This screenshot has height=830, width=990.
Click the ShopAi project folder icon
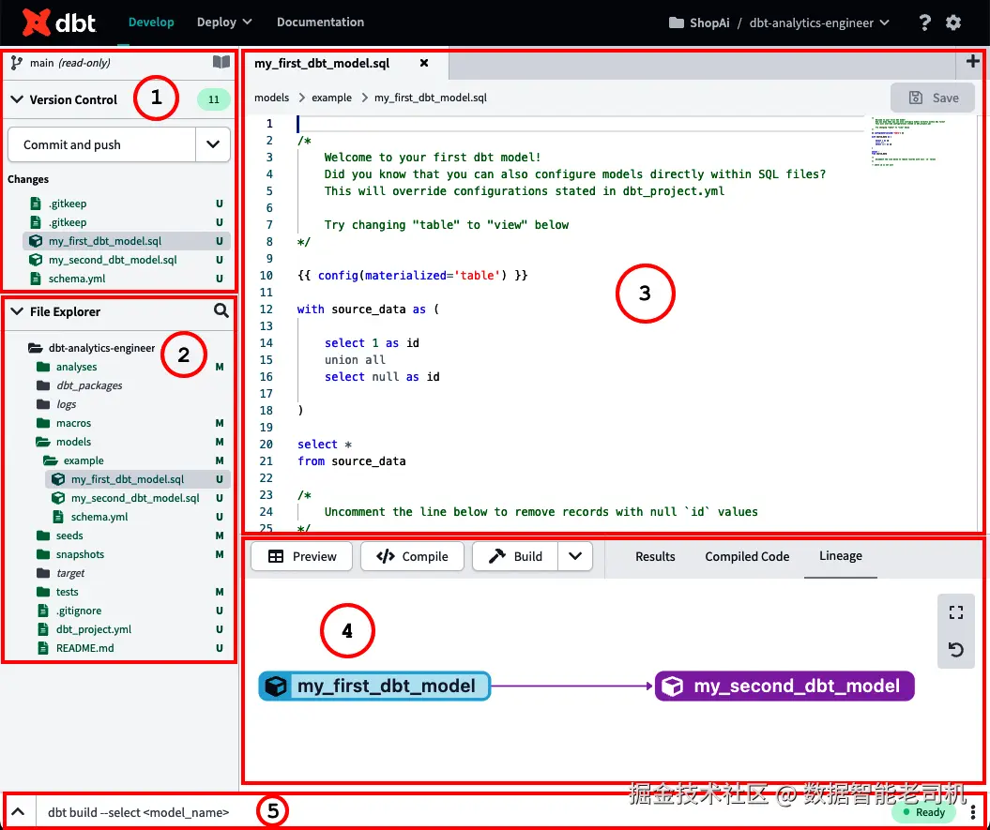click(677, 23)
